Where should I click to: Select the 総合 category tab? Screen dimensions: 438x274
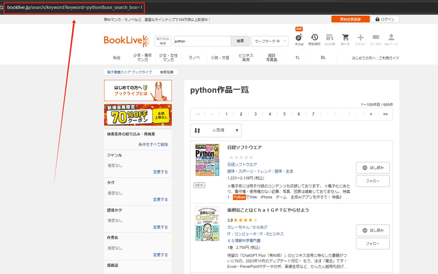click(117, 58)
